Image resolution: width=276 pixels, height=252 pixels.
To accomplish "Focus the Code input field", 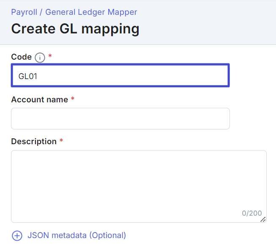I will click(120, 76).
